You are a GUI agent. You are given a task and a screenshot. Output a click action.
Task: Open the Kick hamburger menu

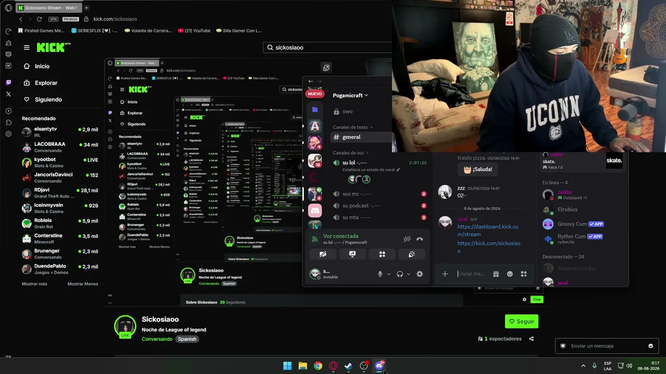(x=27, y=47)
